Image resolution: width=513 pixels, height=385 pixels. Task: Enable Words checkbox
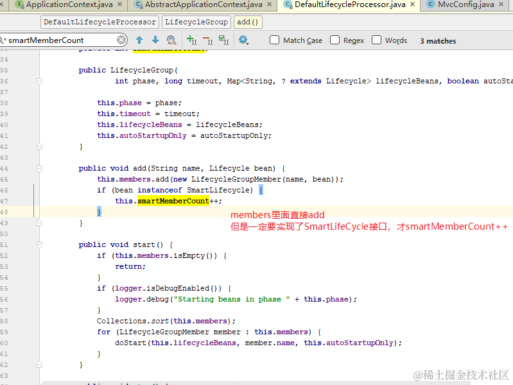377,40
